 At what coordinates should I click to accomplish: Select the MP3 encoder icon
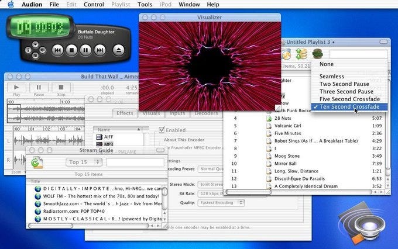pos(99,144)
